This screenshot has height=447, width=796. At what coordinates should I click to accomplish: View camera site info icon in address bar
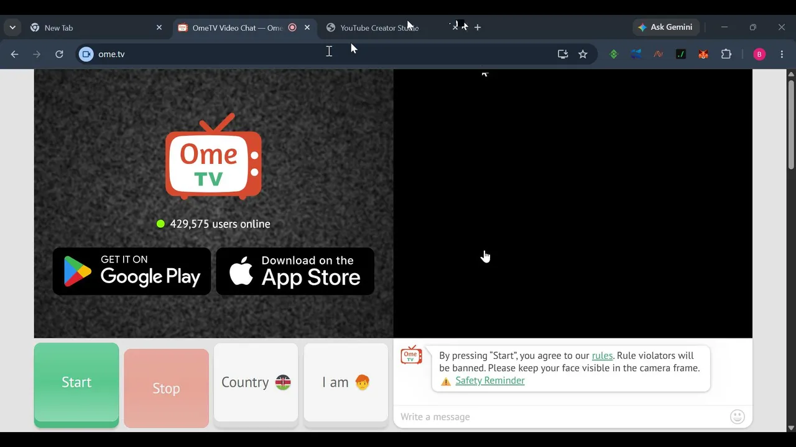click(x=86, y=54)
